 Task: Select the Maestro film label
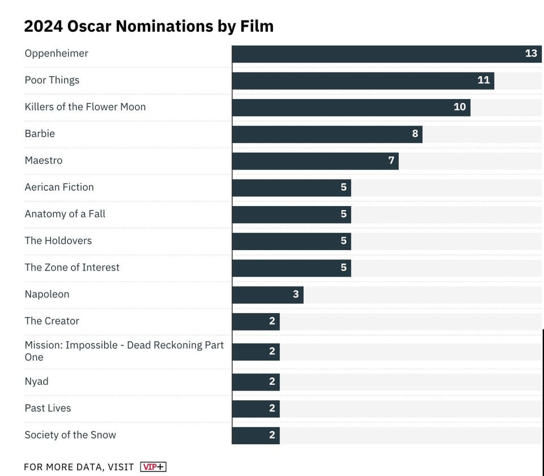[44, 161]
